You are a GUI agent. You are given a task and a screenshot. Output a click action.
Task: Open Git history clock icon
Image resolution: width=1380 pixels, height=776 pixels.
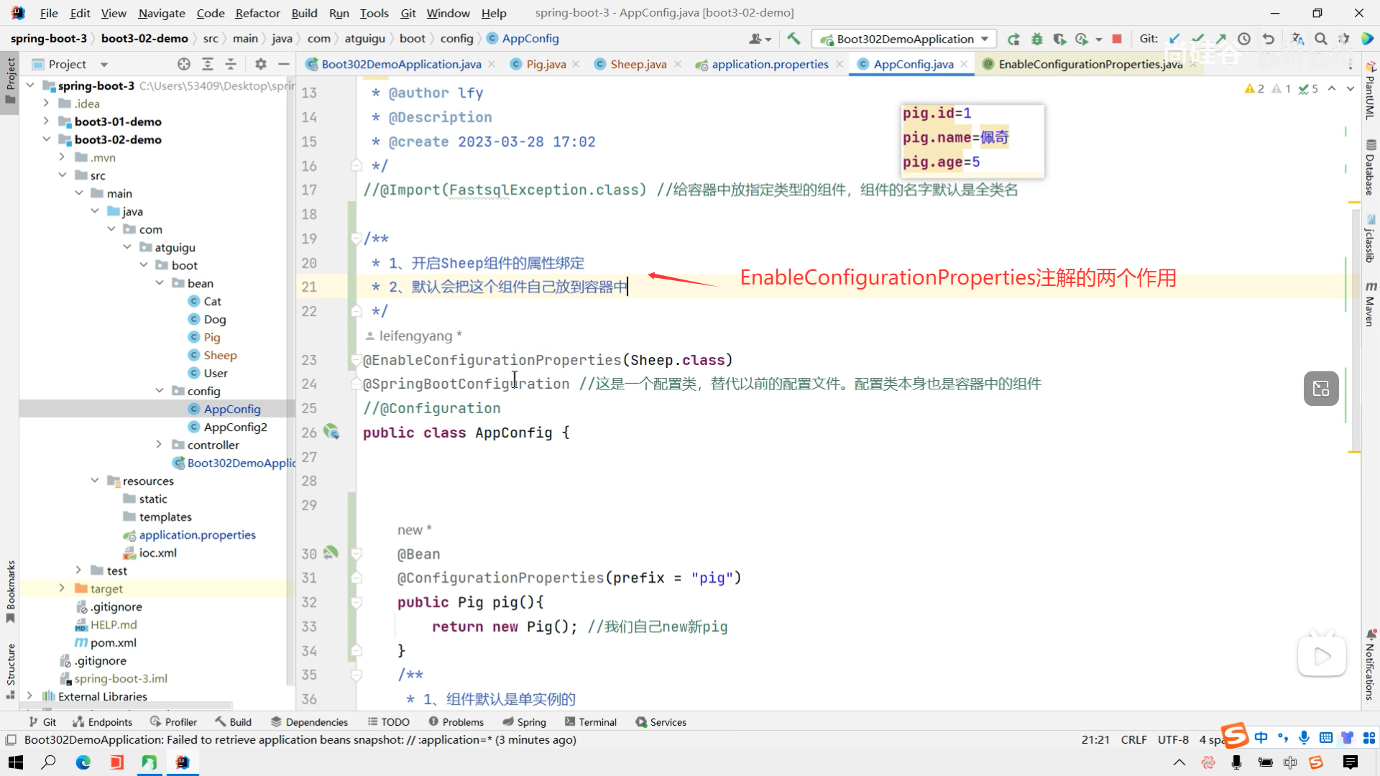click(x=1244, y=39)
